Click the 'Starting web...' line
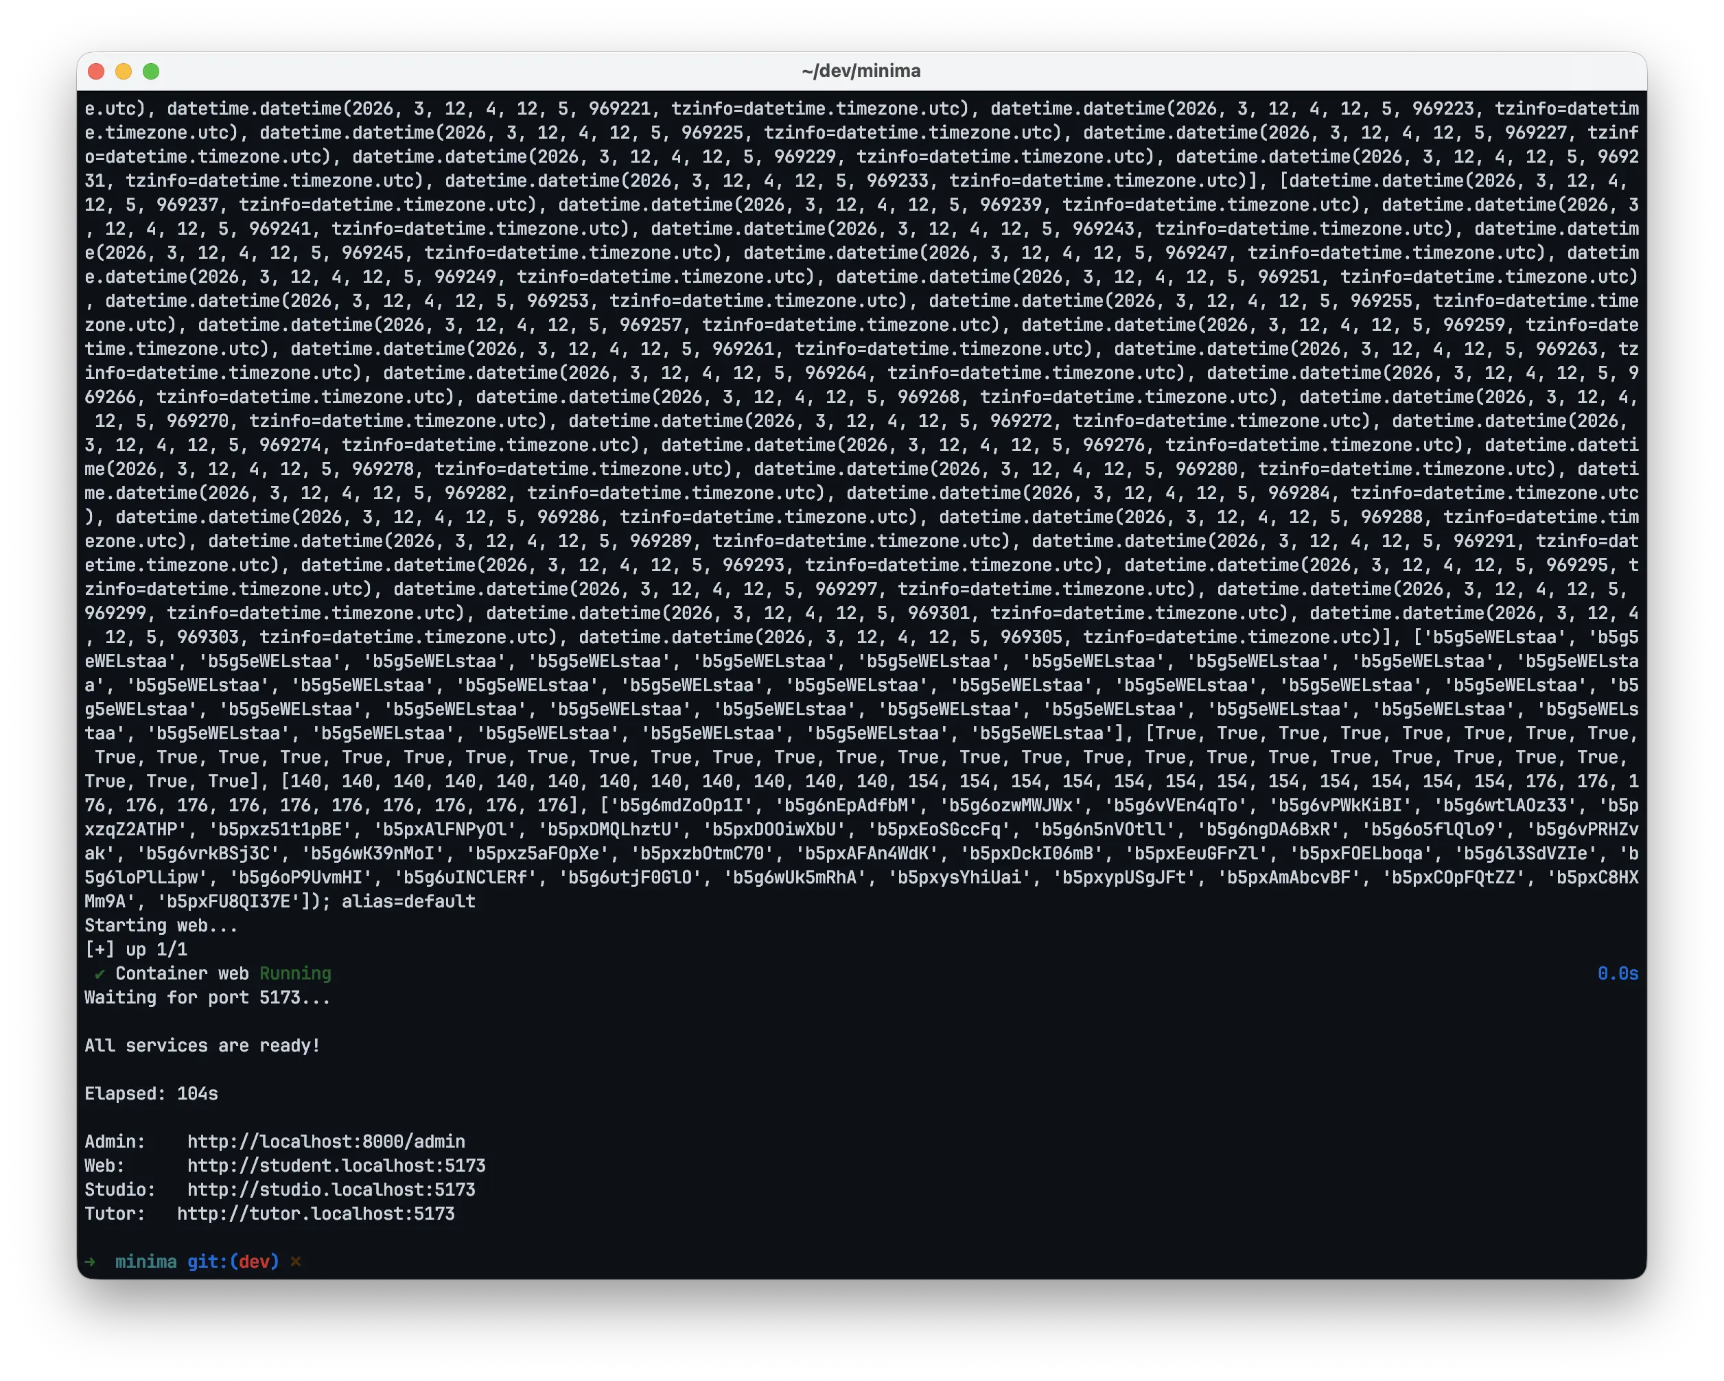1724x1381 pixels. 161,925
